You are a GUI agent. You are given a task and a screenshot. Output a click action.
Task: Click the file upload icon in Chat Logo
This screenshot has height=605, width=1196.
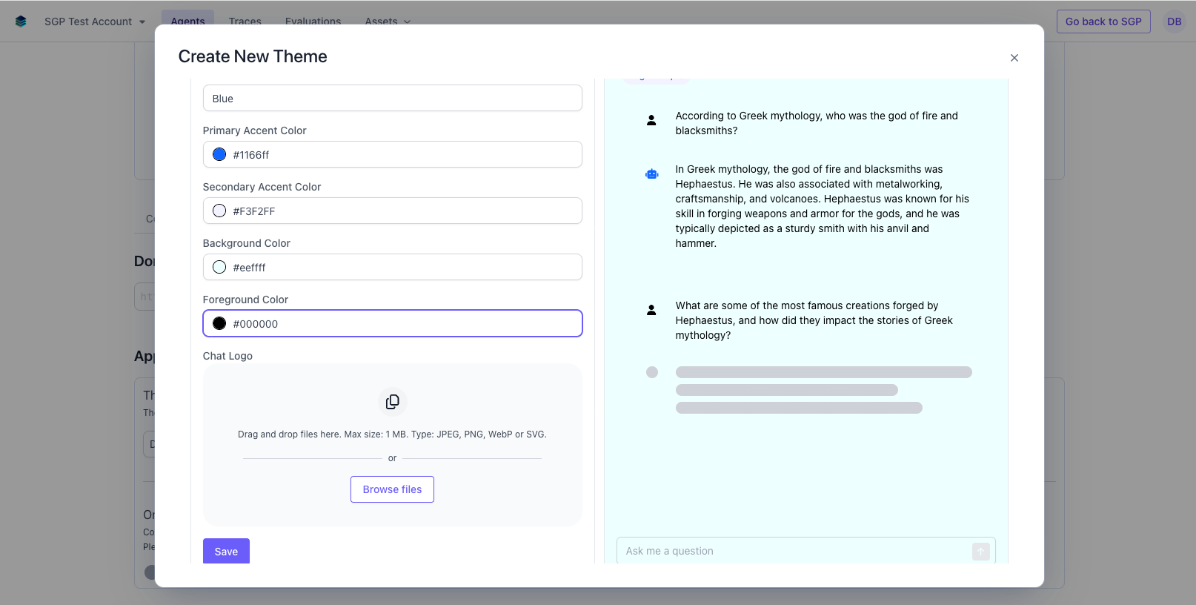393,402
